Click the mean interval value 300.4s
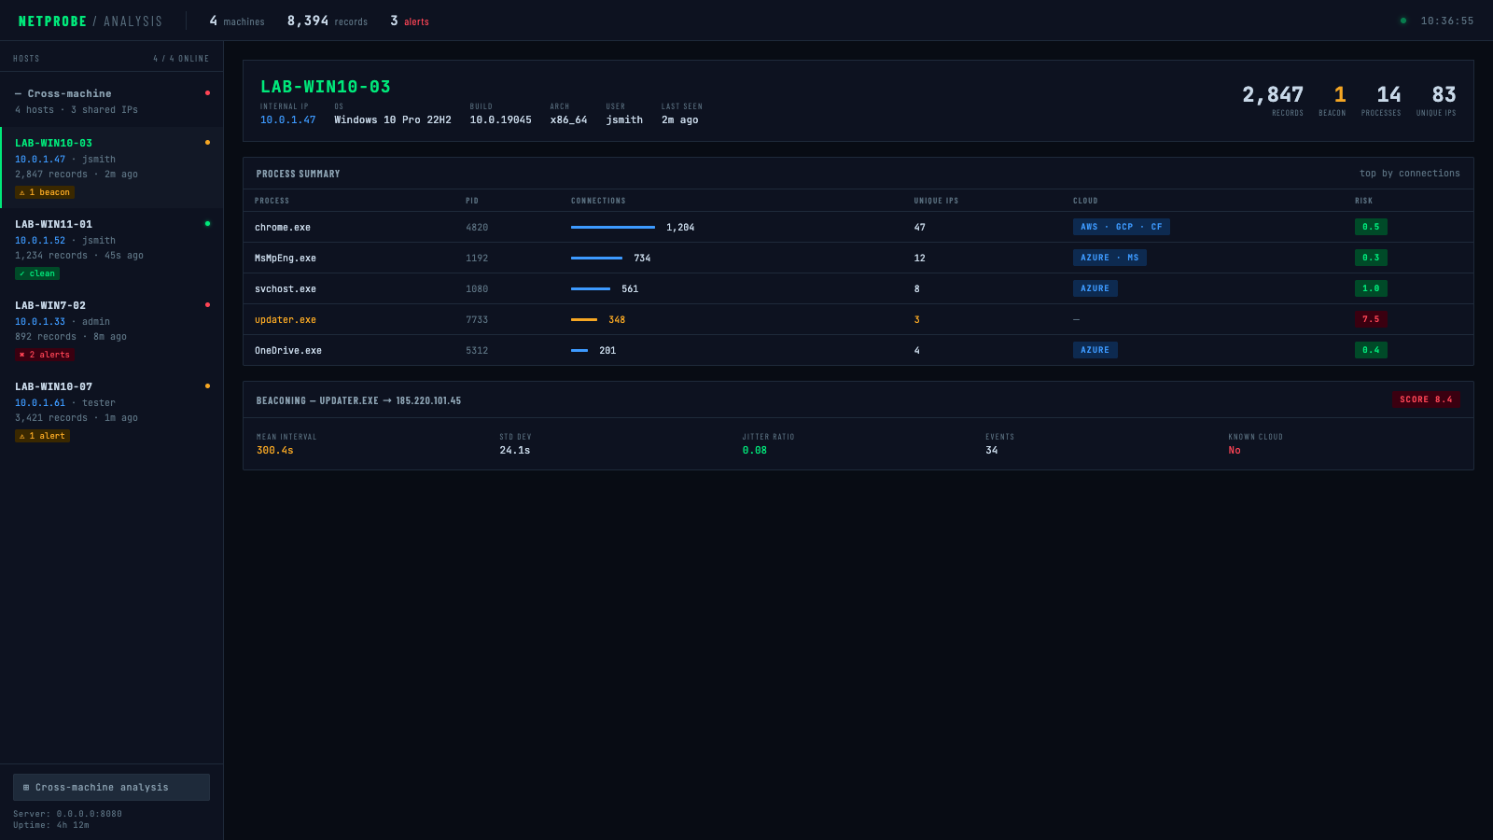 point(275,451)
